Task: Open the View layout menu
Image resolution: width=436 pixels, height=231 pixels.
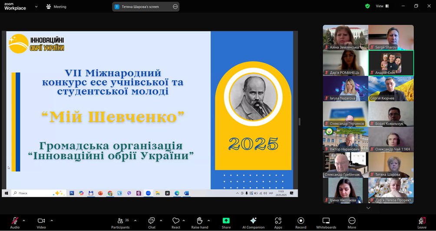Action: 382,6
